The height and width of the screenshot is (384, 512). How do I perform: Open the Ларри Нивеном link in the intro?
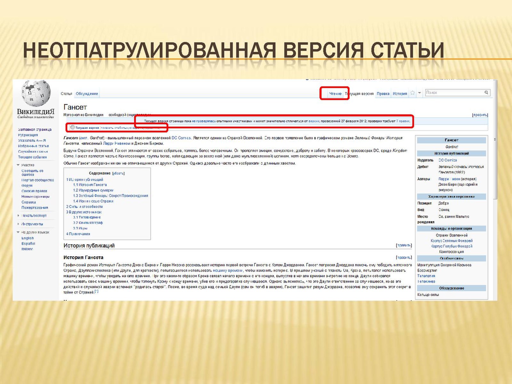[116, 143]
